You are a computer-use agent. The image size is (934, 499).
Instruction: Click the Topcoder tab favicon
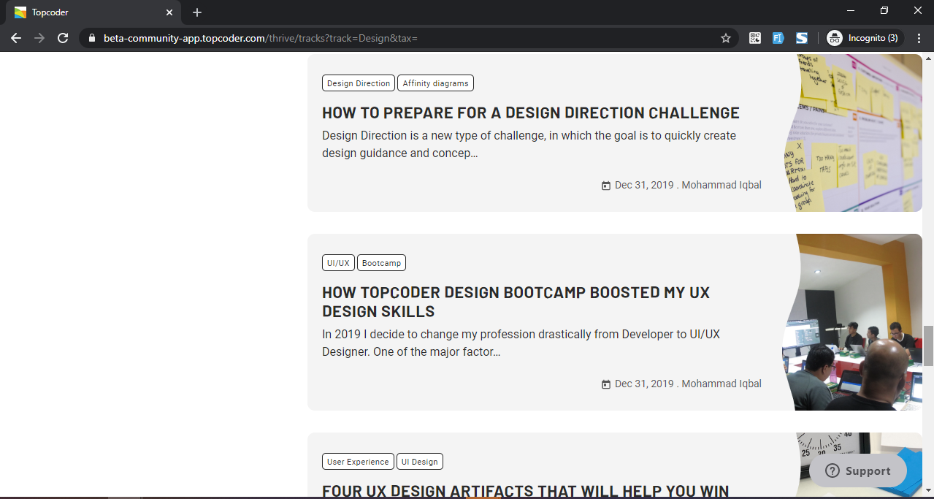click(20, 12)
